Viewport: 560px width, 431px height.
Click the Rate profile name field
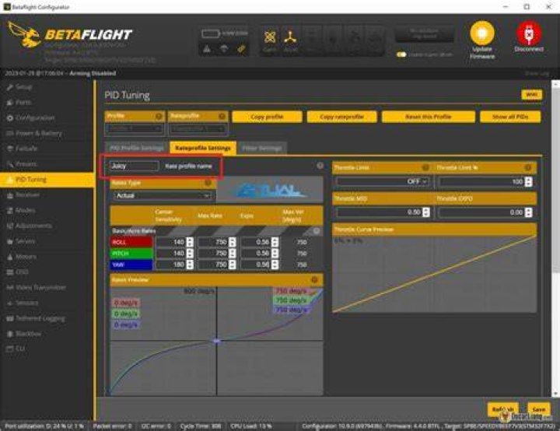[135, 166]
